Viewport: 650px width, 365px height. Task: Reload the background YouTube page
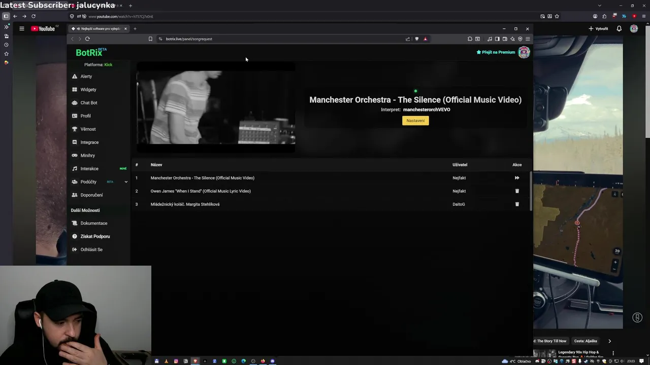tap(34, 16)
